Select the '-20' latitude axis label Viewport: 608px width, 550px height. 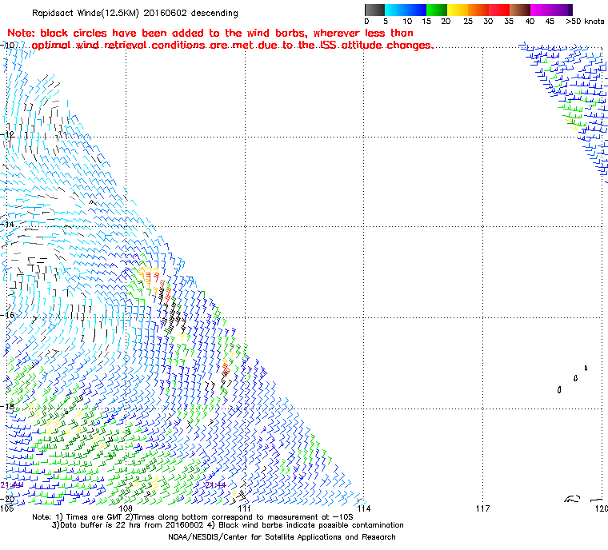click(x=7, y=499)
